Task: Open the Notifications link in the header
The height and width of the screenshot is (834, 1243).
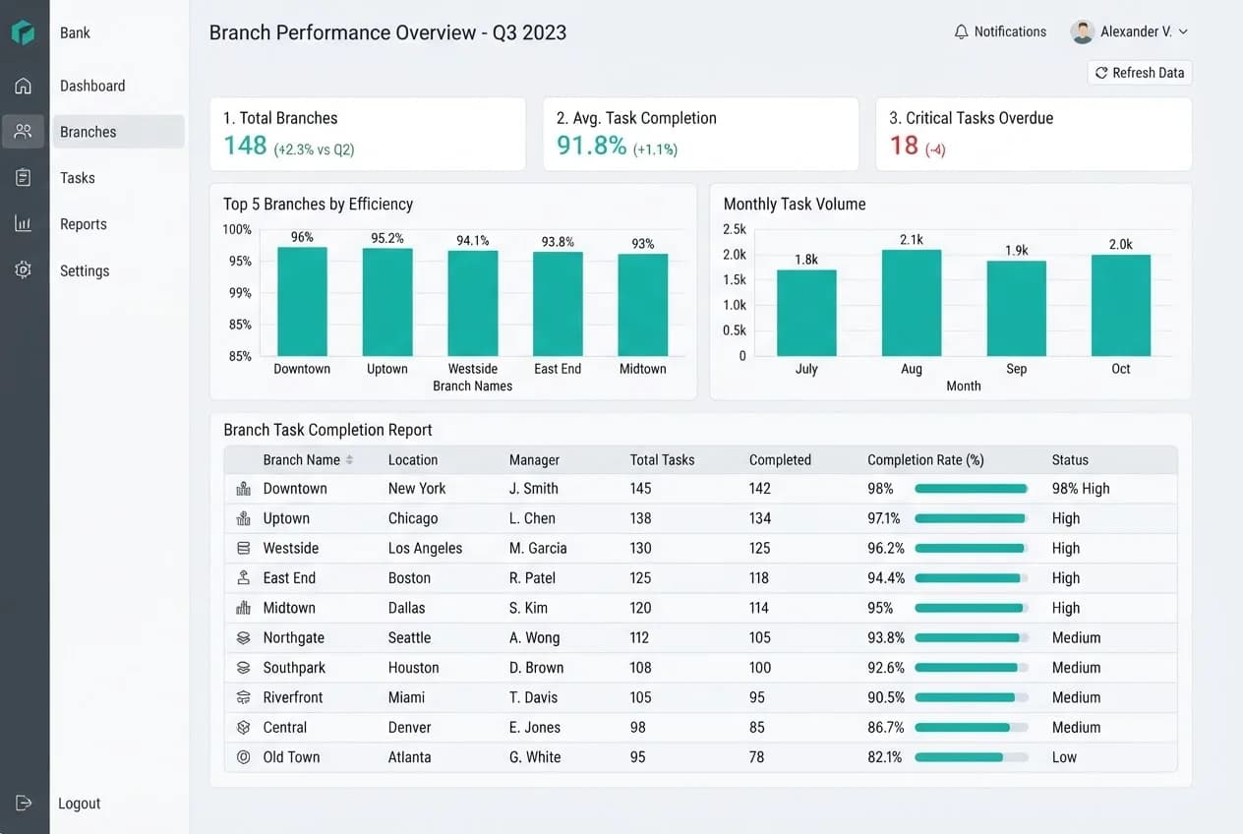Action: 1010,31
